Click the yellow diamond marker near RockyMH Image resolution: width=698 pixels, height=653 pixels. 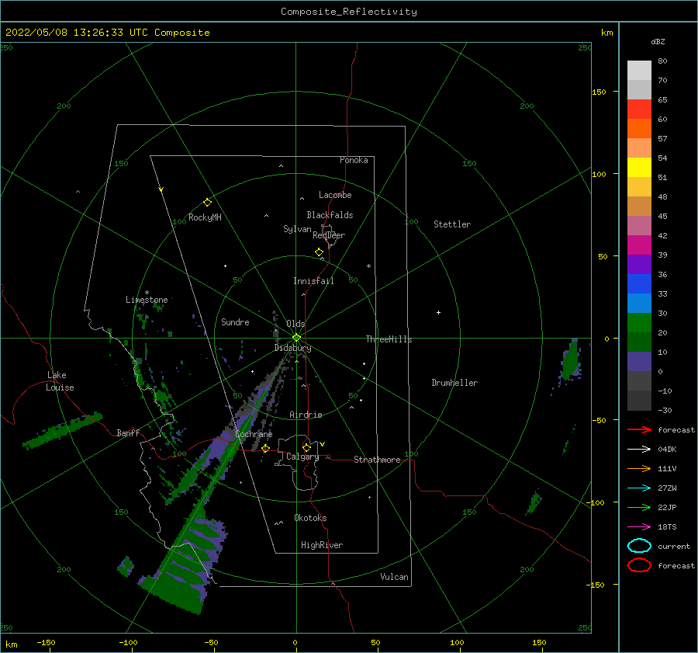coord(207,203)
